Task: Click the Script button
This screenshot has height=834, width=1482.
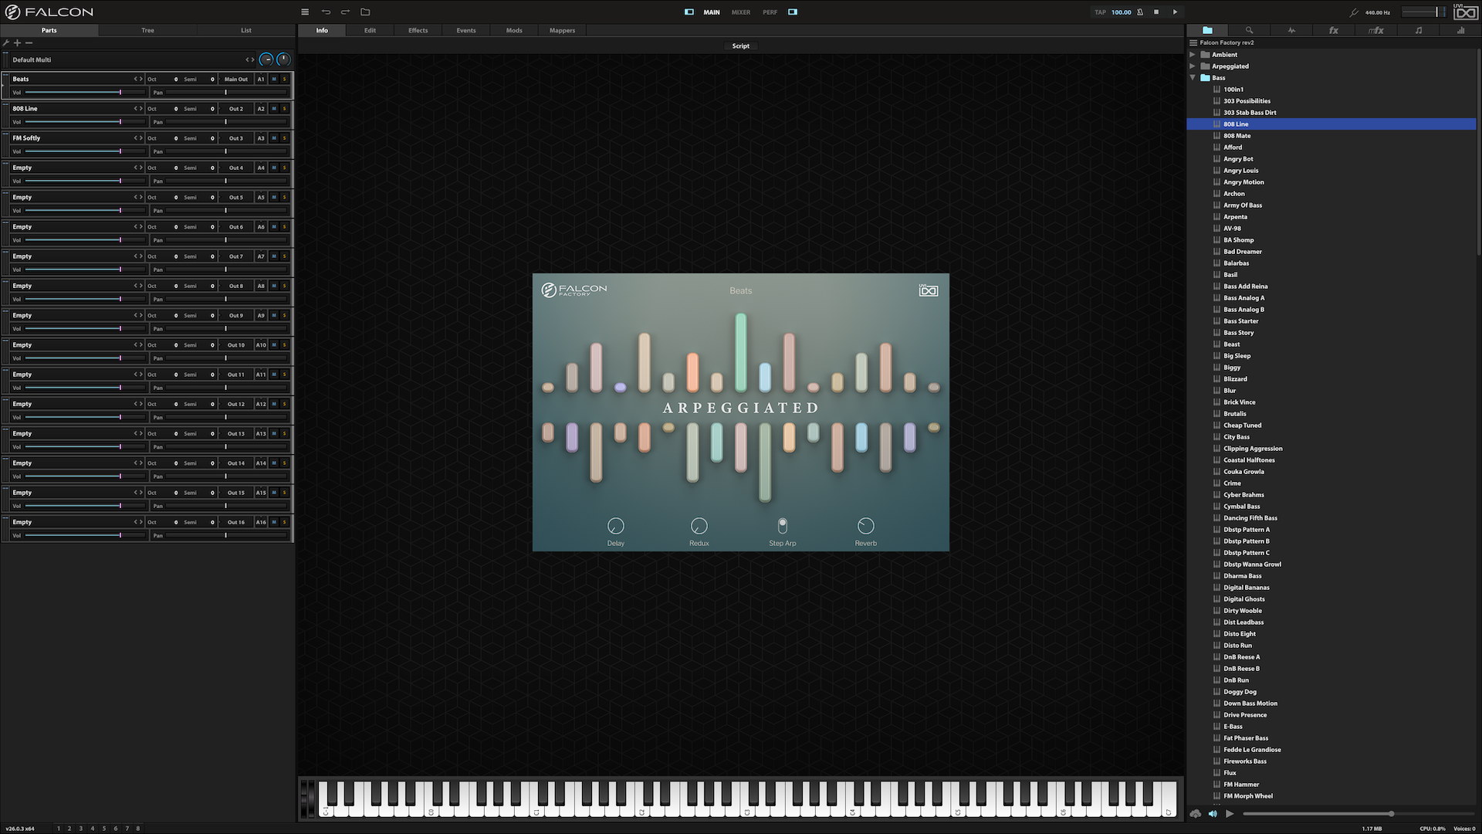Action: [741, 46]
